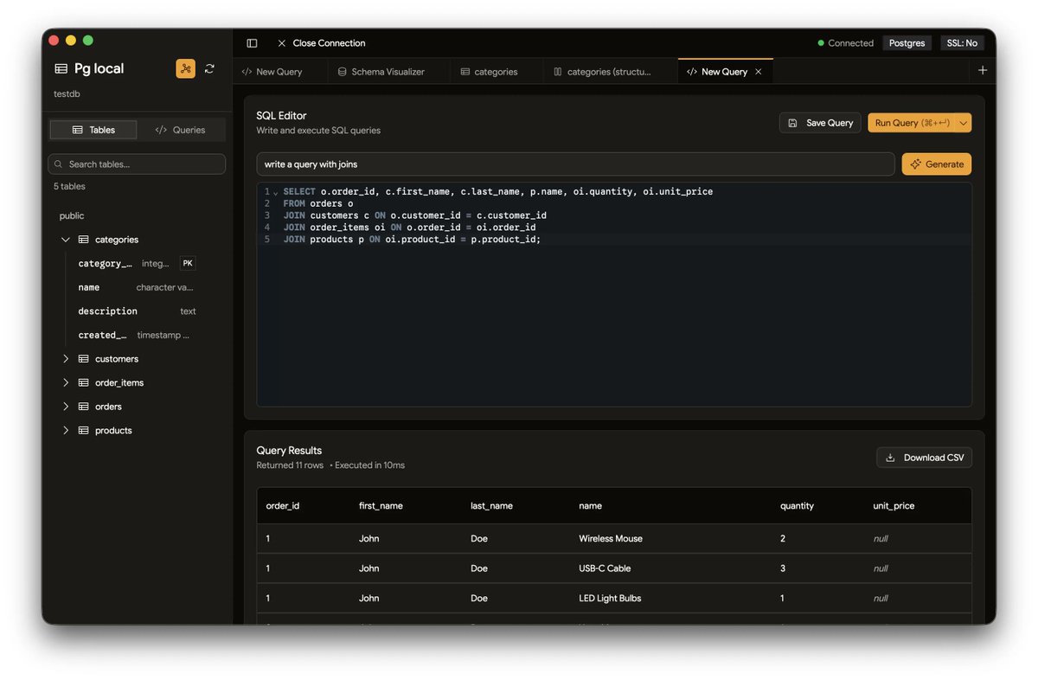The image size is (1038, 680).
Task: Click the table icon beside categories in tree
Action: tap(84, 240)
